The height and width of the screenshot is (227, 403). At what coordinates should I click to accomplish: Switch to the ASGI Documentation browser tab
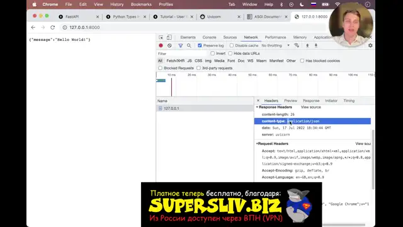267,17
